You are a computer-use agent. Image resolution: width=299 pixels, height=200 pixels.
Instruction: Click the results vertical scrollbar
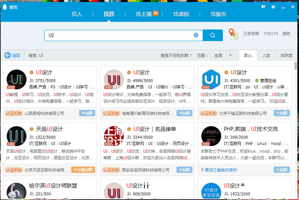(x=296, y=66)
